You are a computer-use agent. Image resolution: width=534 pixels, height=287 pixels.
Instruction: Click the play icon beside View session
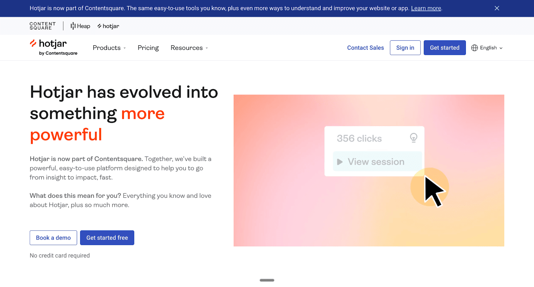click(340, 162)
